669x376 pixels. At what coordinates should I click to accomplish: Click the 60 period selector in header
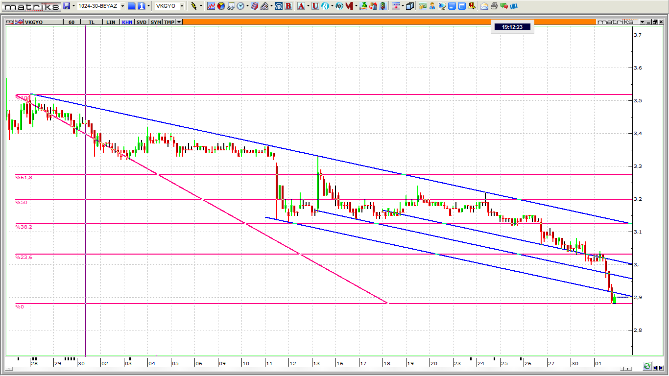[x=72, y=22]
